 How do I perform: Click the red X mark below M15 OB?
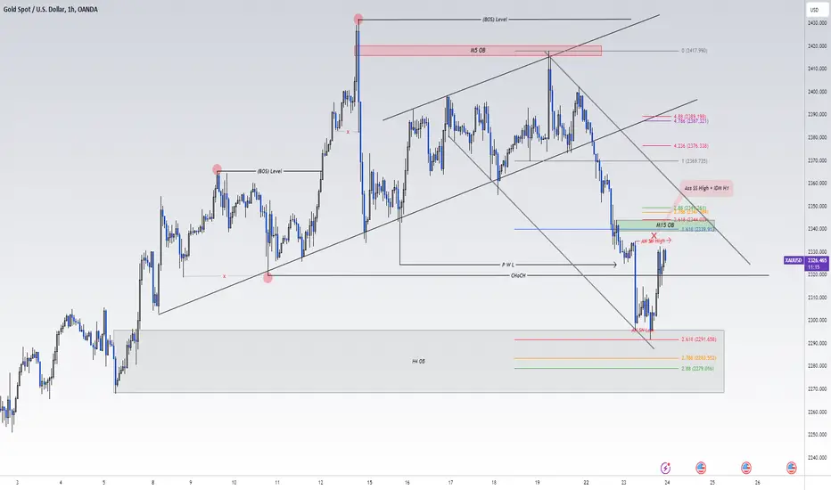point(654,235)
